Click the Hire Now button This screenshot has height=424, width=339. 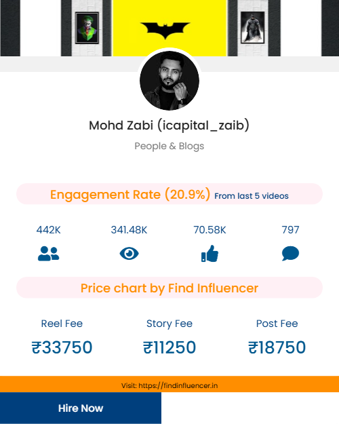(x=81, y=408)
